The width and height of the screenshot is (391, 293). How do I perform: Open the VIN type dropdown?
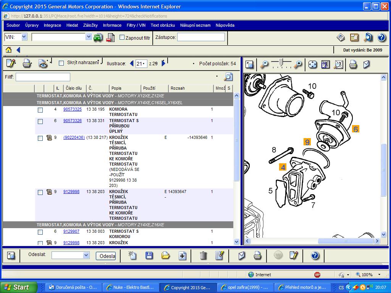pos(24,37)
